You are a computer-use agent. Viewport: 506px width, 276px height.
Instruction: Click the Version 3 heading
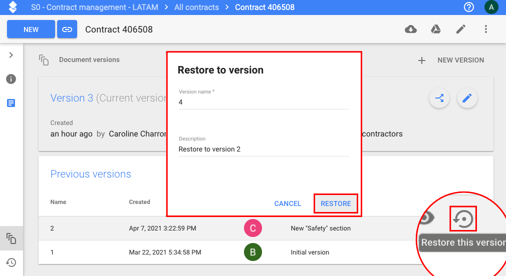pyautogui.click(x=72, y=98)
